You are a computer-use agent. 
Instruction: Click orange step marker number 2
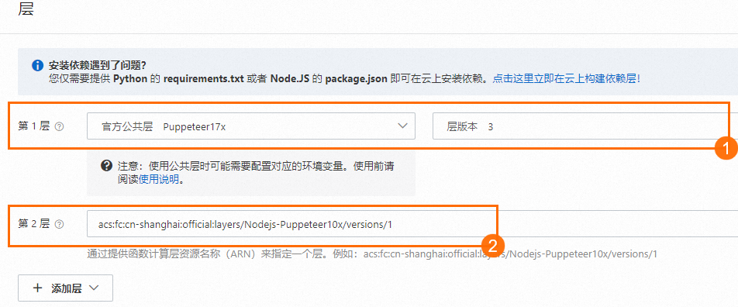point(493,245)
